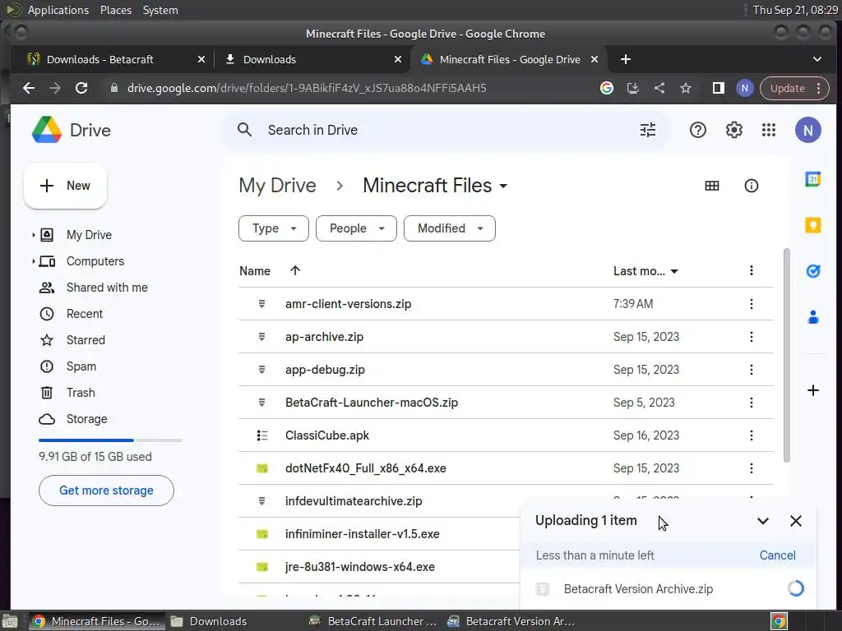The height and width of the screenshot is (631, 842).
Task: Get add-ons with the plus icon
Action: (812, 390)
